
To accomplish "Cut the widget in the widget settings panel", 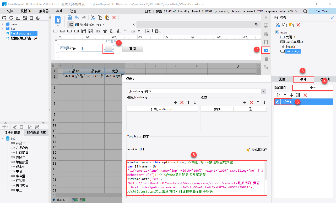I will 278,25.
